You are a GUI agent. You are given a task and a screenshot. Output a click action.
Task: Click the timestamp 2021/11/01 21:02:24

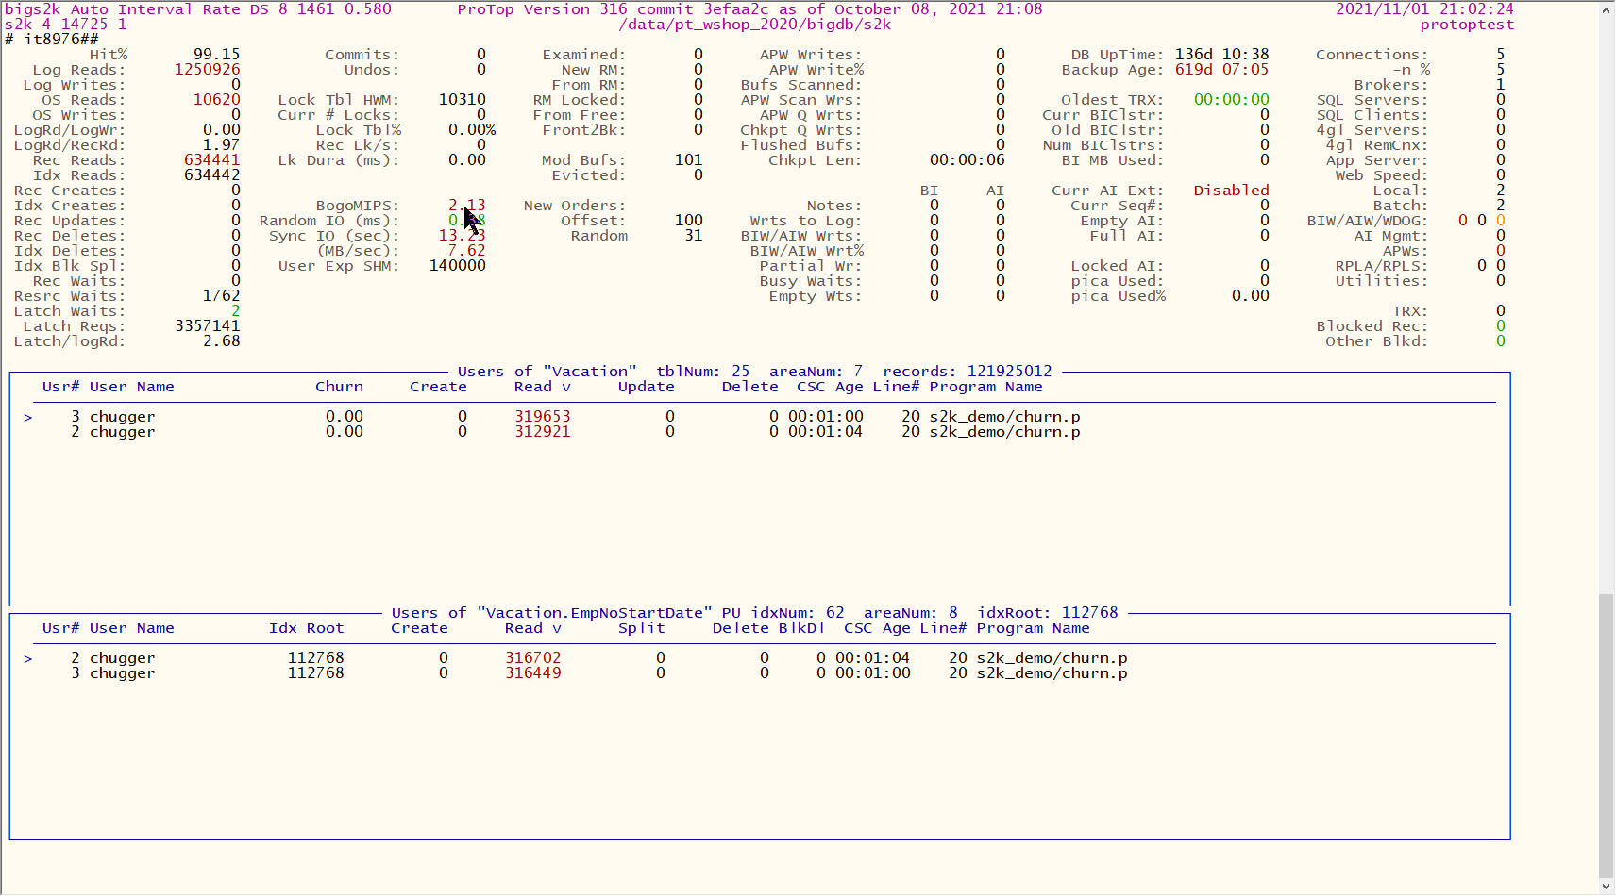pyautogui.click(x=1424, y=9)
